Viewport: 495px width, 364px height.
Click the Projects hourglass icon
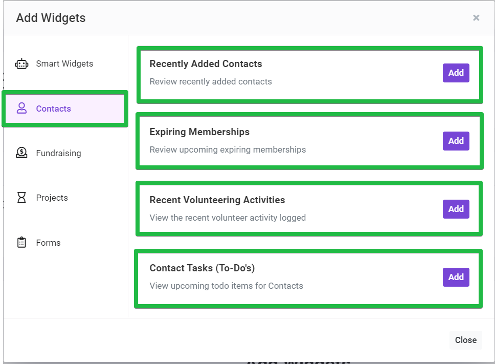click(x=21, y=198)
